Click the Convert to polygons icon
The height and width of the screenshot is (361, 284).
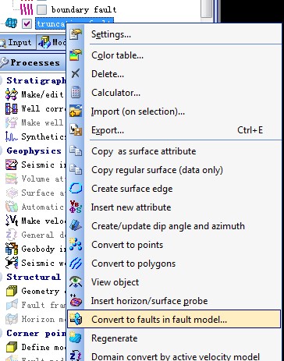point(76,264)
